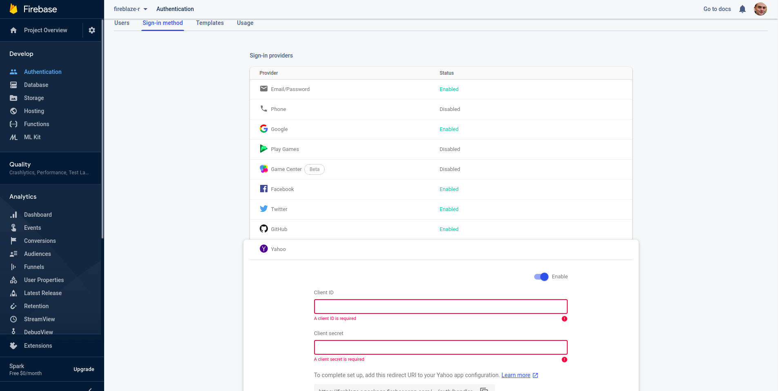This screenshot has height=391, width=778.
Task: Click the Learn more link
Action: point(516,375)
